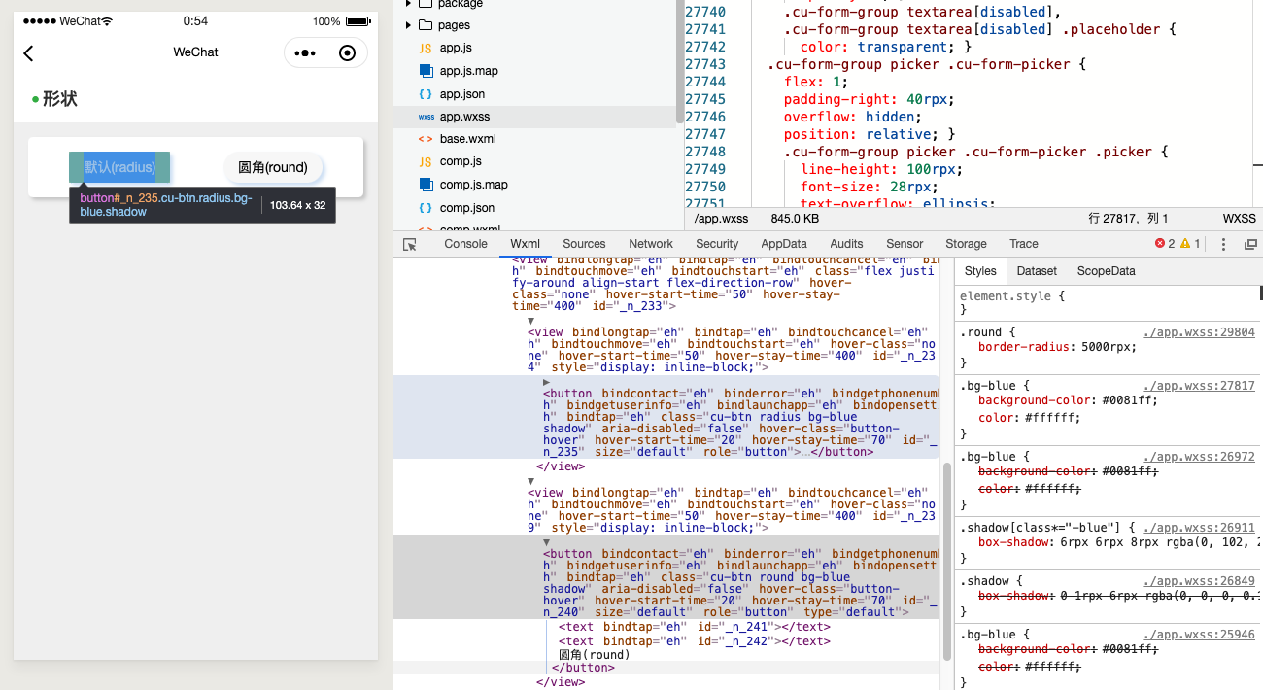Go to the Security tab
This screenshot has height=690, width=1263.
tap(717, 244)
